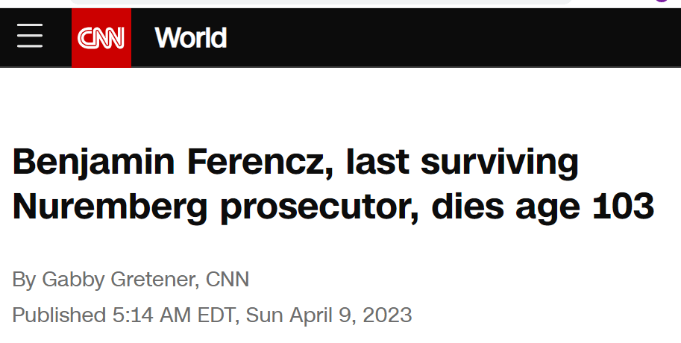Click empty black area of CNN header bar
The height and width of the screenshot is (343, 681).
pyautogui.click(x=448, y=38)
